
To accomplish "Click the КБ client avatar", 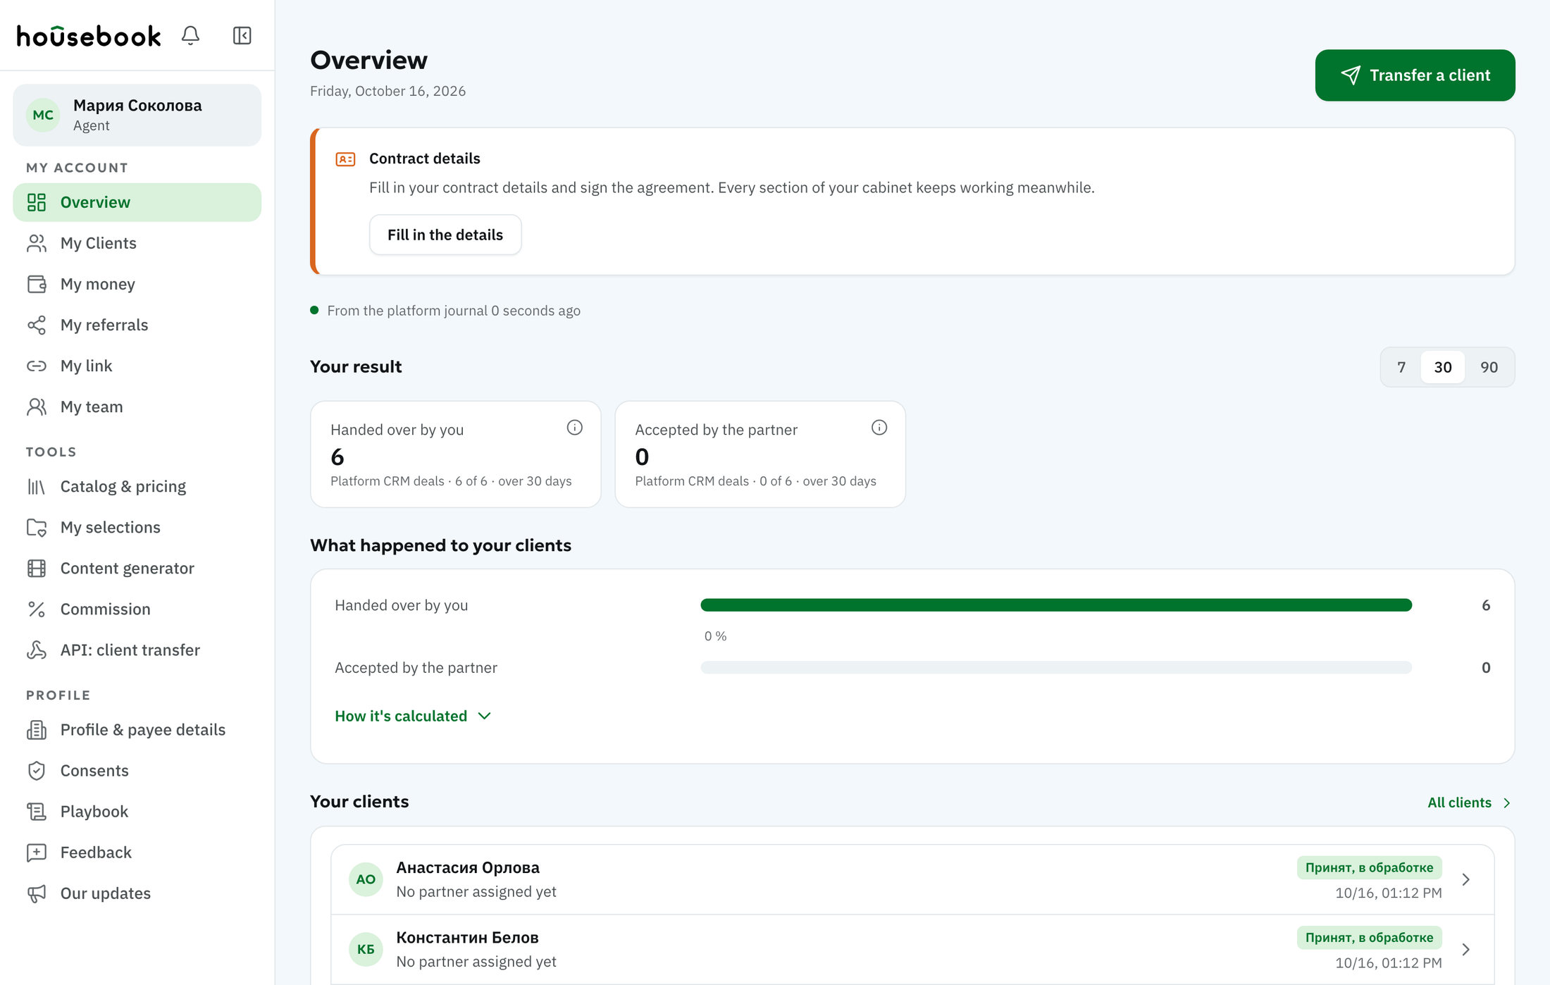I will [366, 949].
